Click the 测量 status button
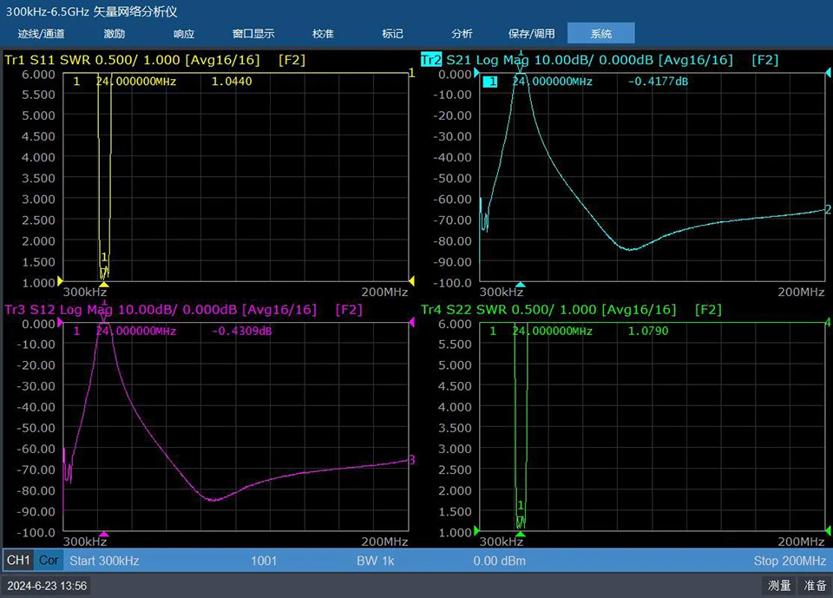833x598 pixels. click(779, 586)
